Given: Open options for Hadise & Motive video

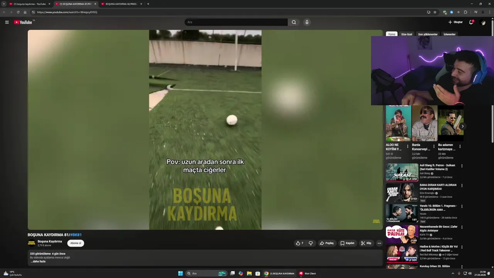Looking at the screenshot, I should [462, 247].
